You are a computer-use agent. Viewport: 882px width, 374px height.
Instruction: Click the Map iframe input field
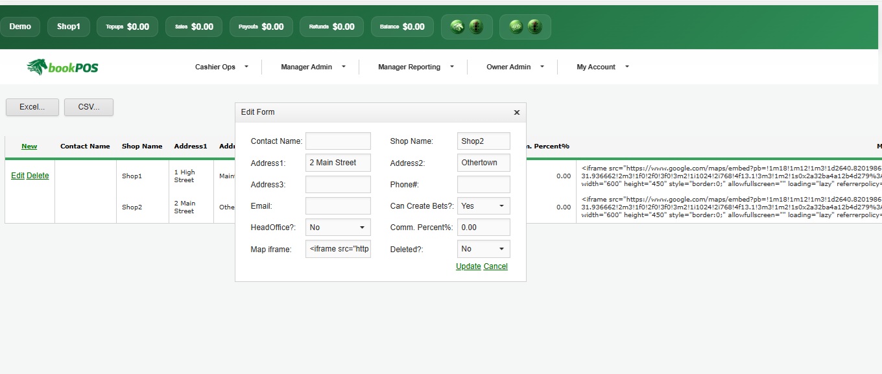[338, 249]
